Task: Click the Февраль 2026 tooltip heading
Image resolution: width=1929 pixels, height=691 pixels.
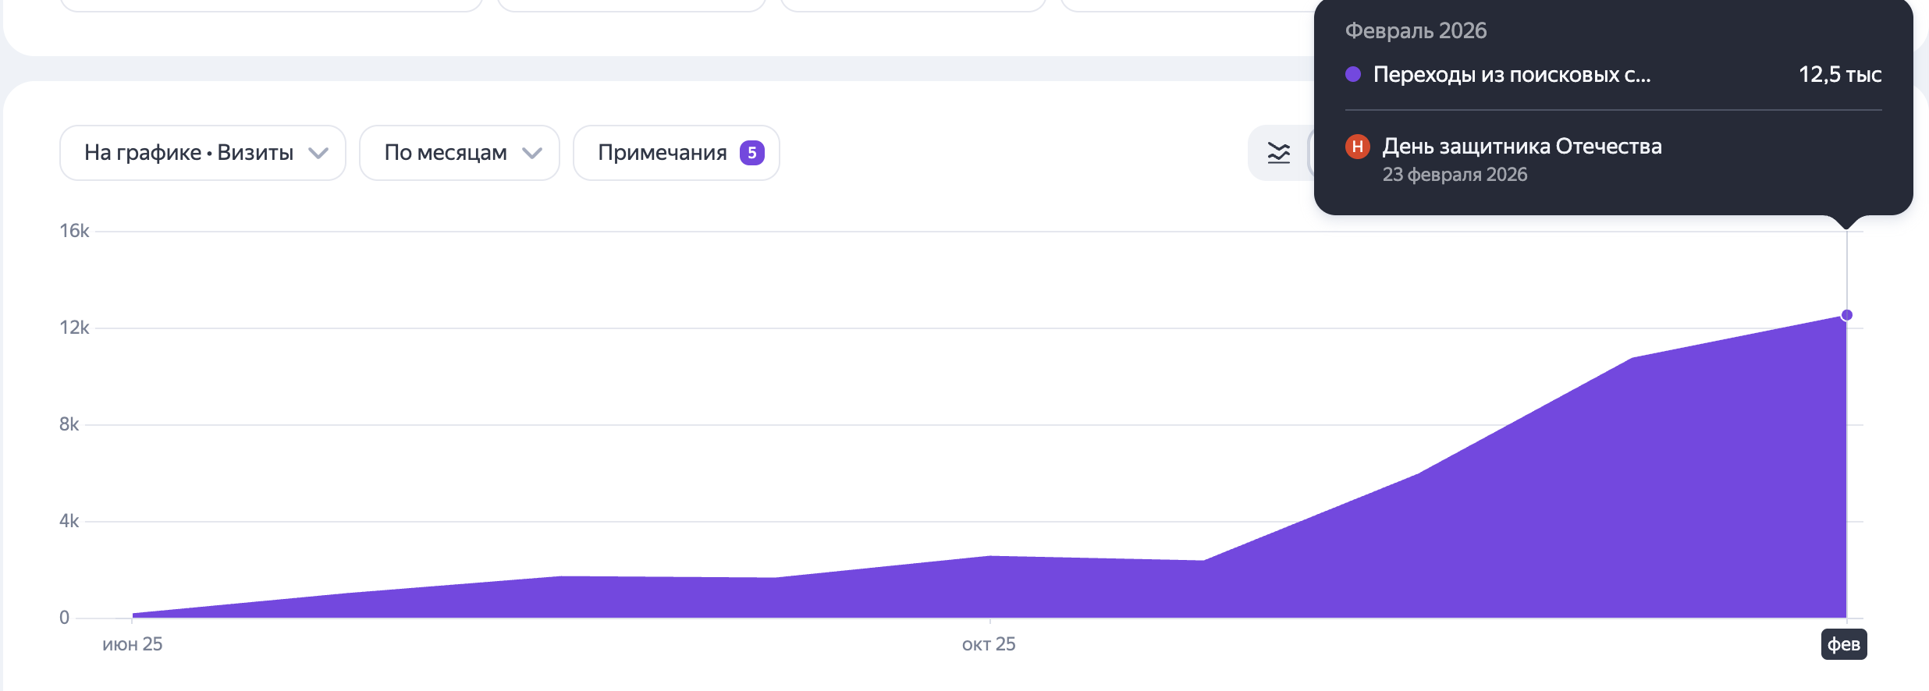Action: pos(1416,31)
